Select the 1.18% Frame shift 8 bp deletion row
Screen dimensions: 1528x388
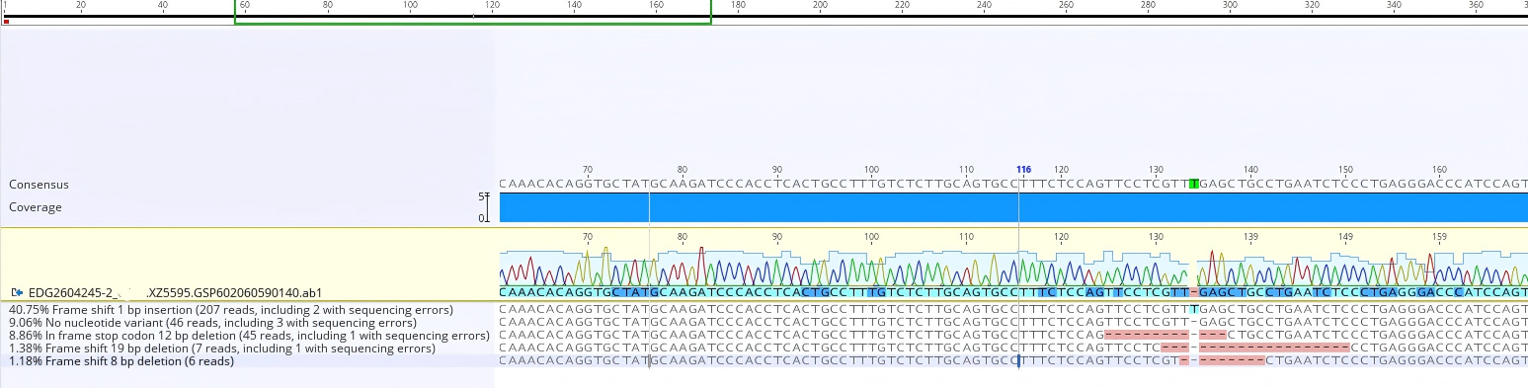[121, 361]
